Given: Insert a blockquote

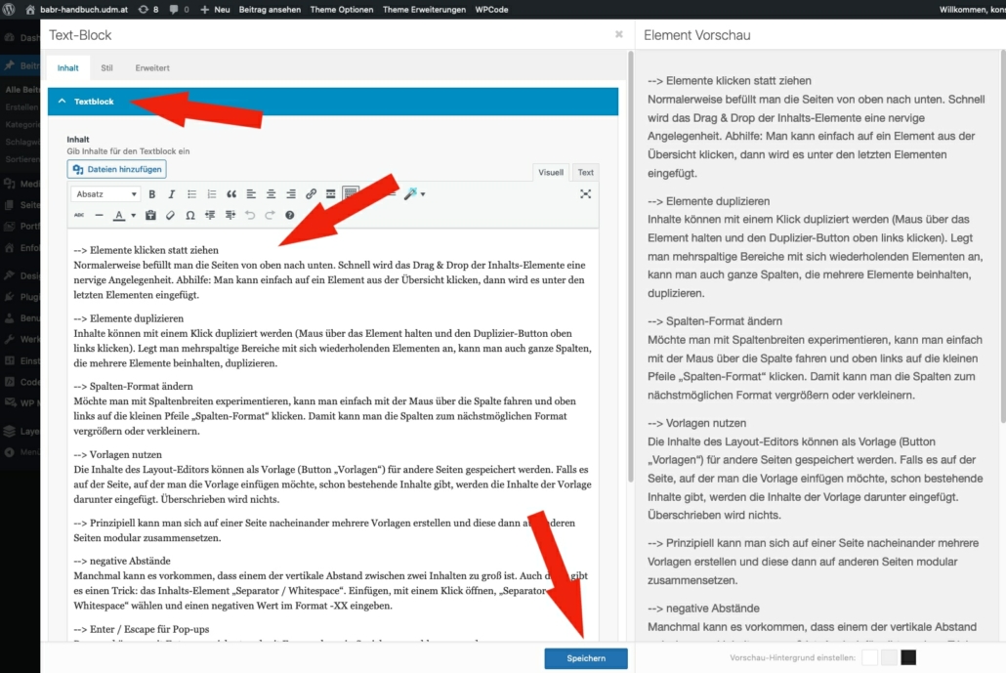Looking at the screenshot, I should coord(231,194).
